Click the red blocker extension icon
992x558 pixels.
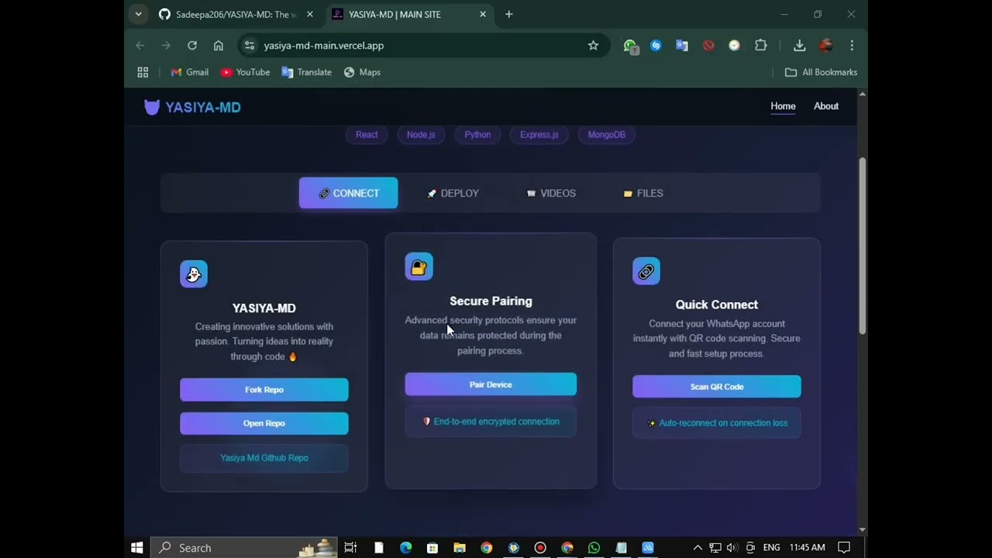pos(708,46)
